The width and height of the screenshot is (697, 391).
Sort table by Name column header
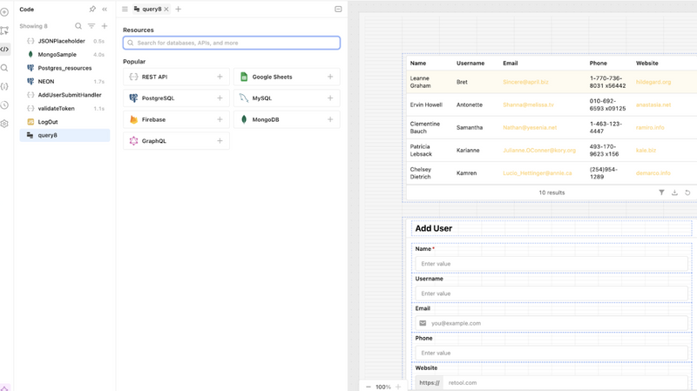pyautogui.click(x=418, y=63)
